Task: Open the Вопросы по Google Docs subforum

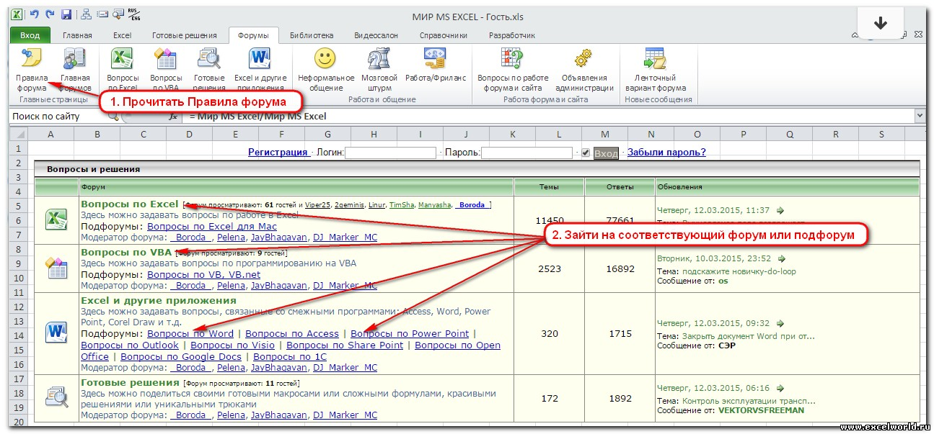Action: coord(181,357)
